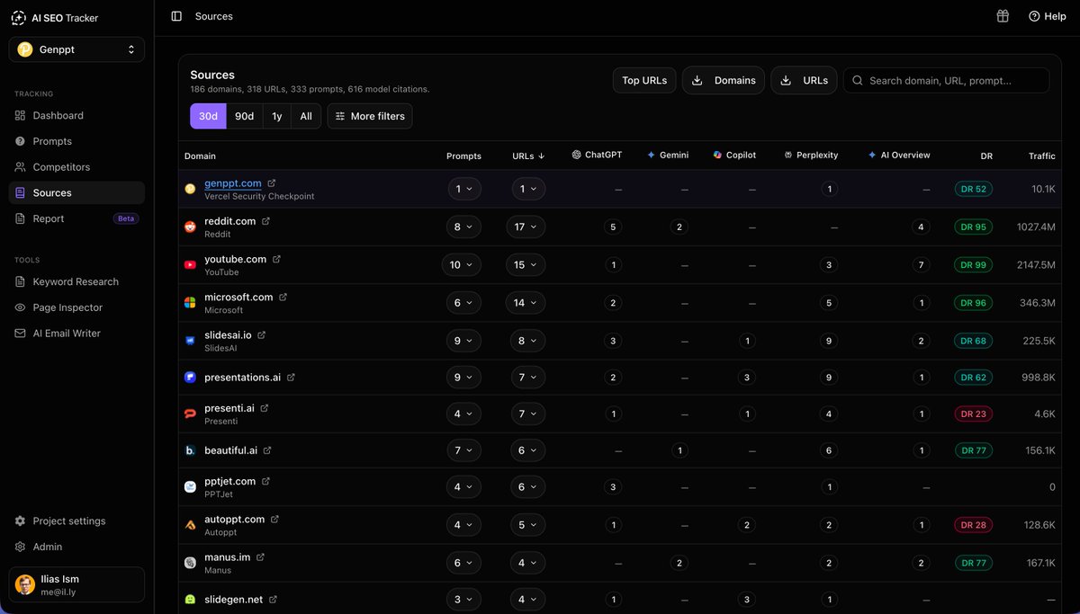Image resolution: width=1080 pixels, height=614 pixels.
Task: Click the Microsoft favicon
Action: (x=190, y=303)
